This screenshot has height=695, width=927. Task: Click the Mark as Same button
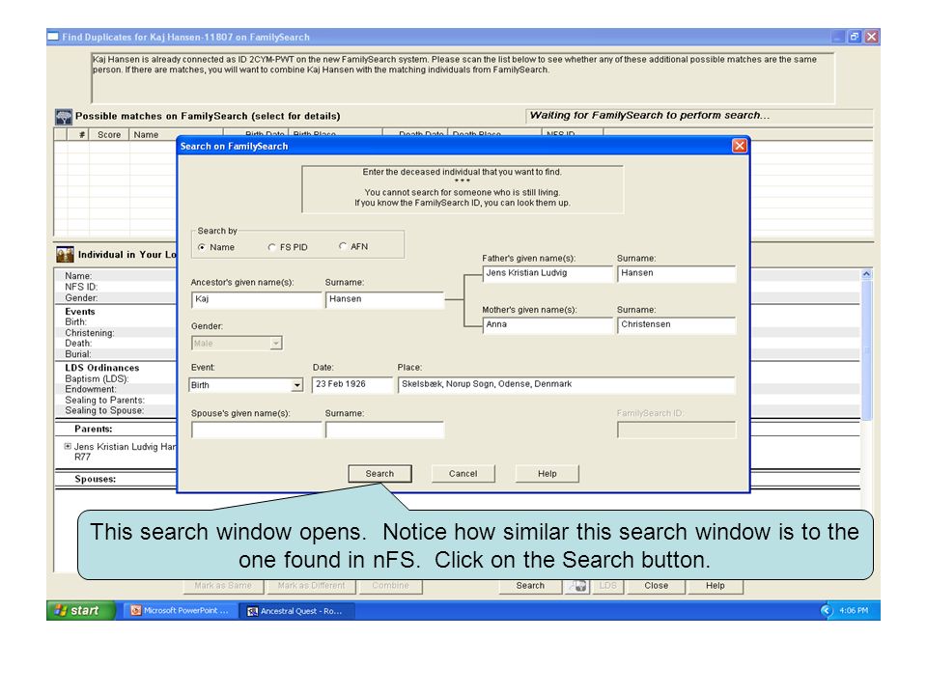(223, 586)
